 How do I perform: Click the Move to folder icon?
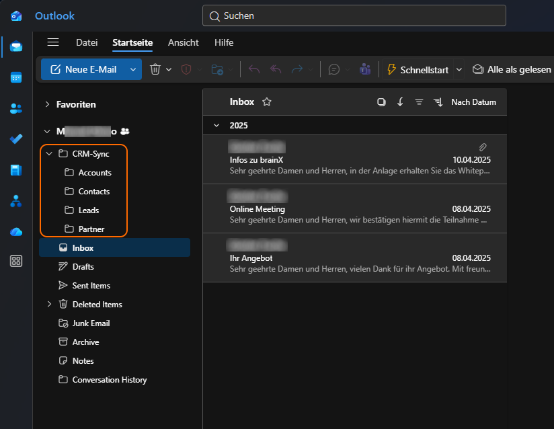tap(217, 69)
